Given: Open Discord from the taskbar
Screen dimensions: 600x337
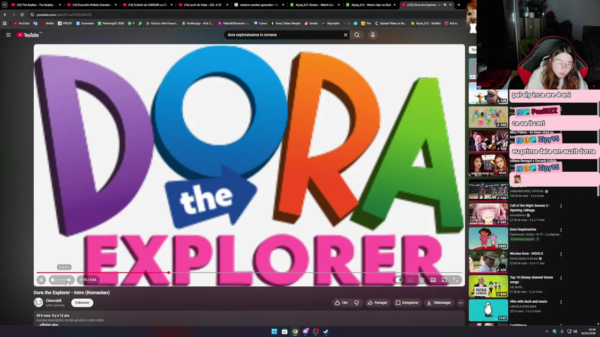Looking at the screenshot, I should pos(305,332).
